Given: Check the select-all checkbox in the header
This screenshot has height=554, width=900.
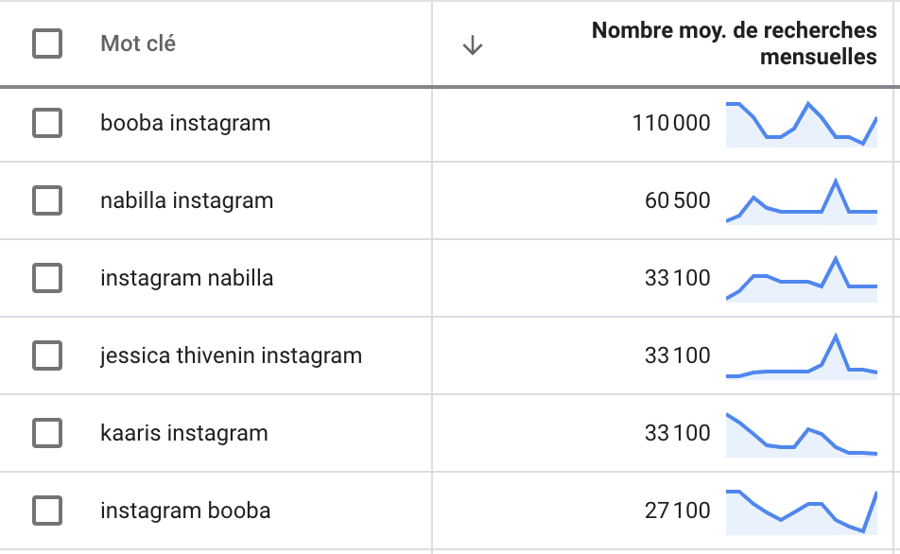Looking at the screenshot, I should click(x=47, y=43).
